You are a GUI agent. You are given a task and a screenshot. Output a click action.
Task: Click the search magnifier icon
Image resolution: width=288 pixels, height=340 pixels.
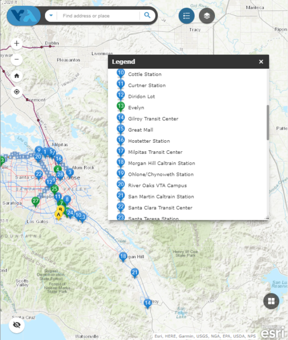tap(147, 16)
